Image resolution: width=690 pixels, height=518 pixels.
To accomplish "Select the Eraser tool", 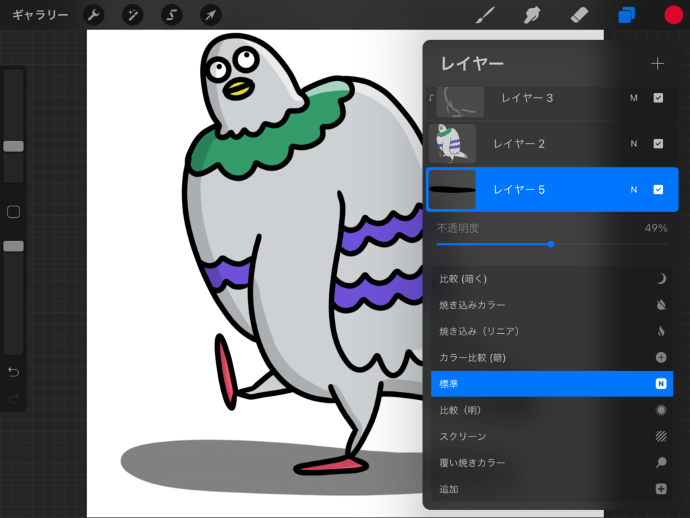I will (x=579, y=14).
